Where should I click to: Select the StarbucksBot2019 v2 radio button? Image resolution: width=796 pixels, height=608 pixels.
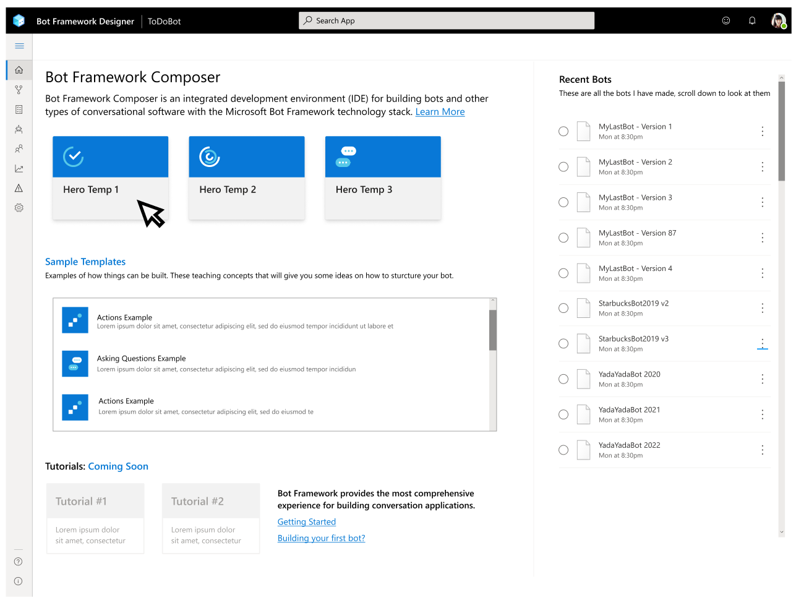coord(563,308)
